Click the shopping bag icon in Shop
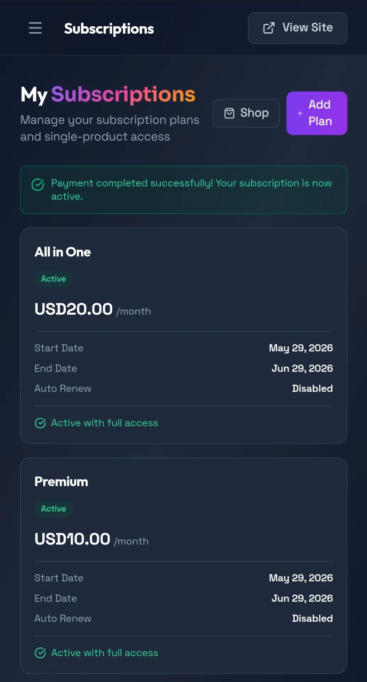This screenshot has height=682, width=367. [229, 113]
